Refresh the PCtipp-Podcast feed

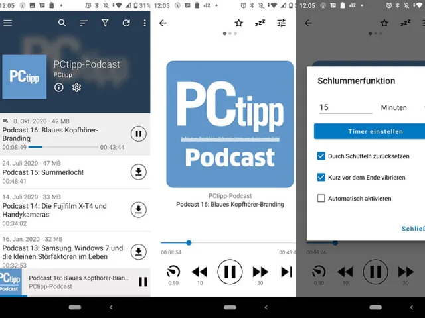[x=126, y=23]
